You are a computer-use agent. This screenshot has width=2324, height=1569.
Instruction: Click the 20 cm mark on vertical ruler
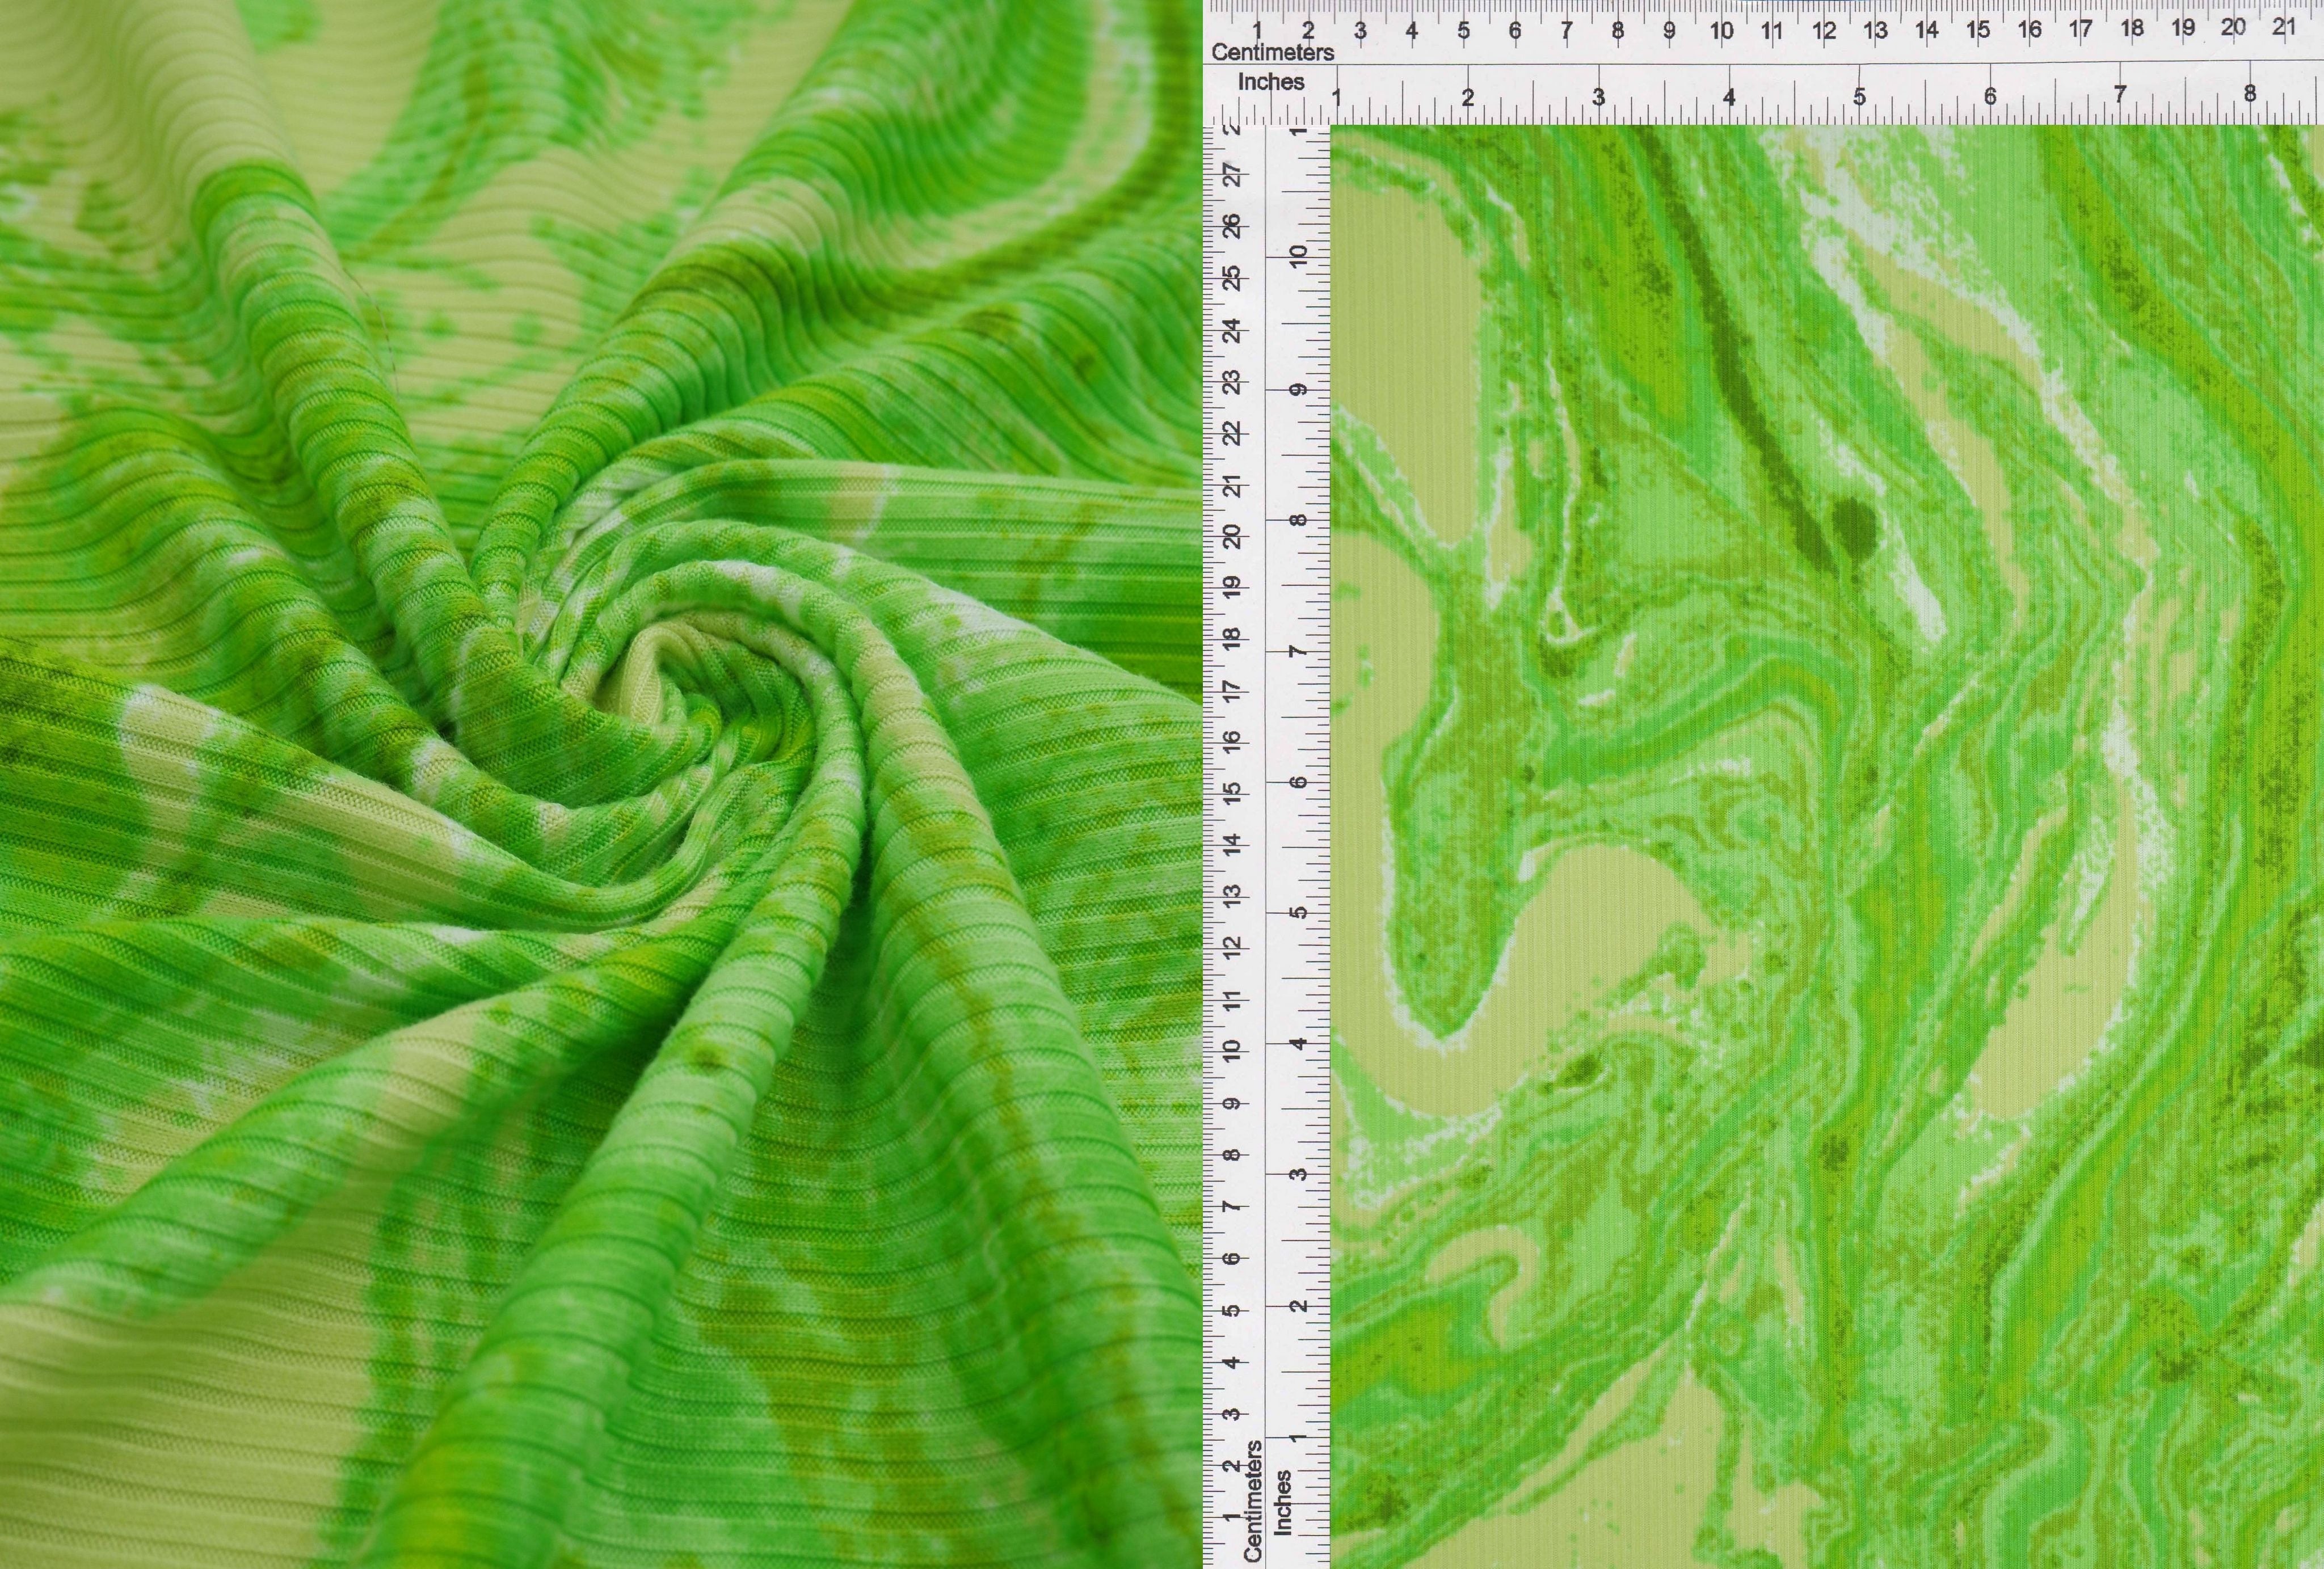(1233, 536)
